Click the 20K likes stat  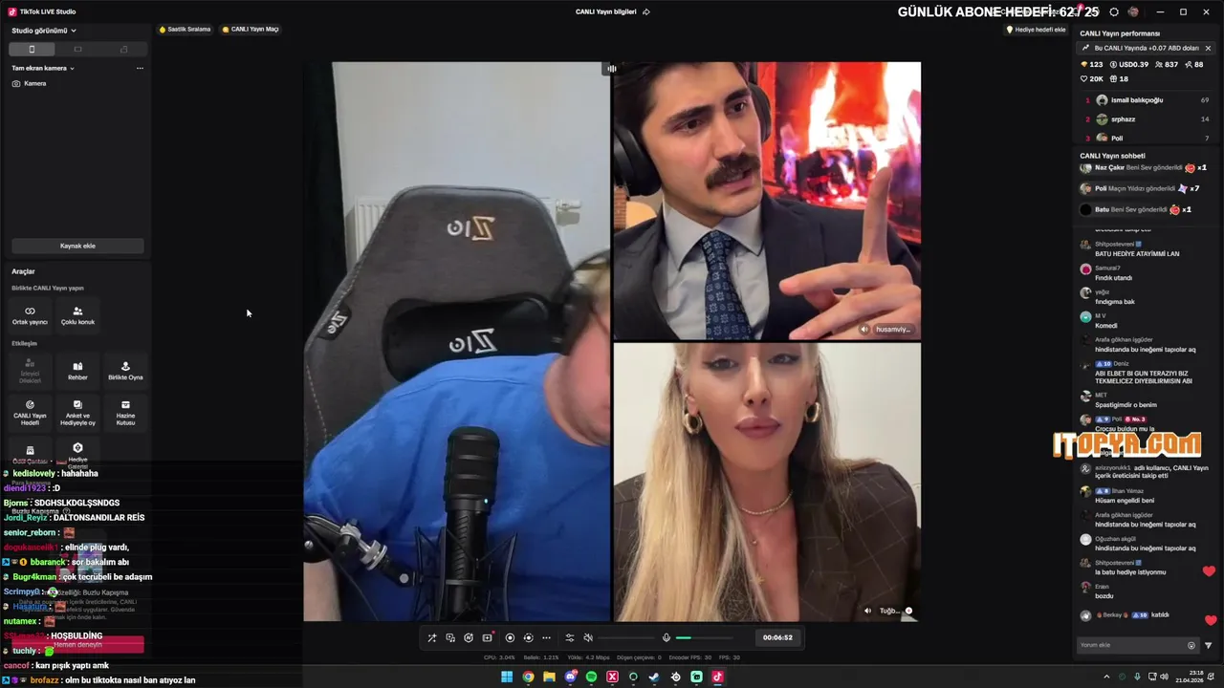(1091, 79)
